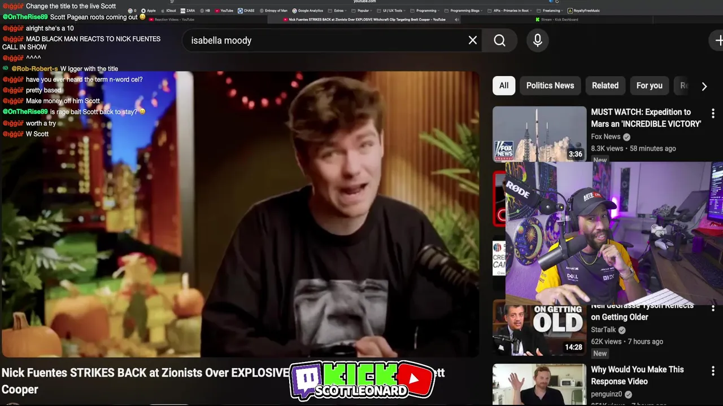
Task: Open 'MUST WATCH: Expedition to Mars' video title
Action: tap(646, 118)
